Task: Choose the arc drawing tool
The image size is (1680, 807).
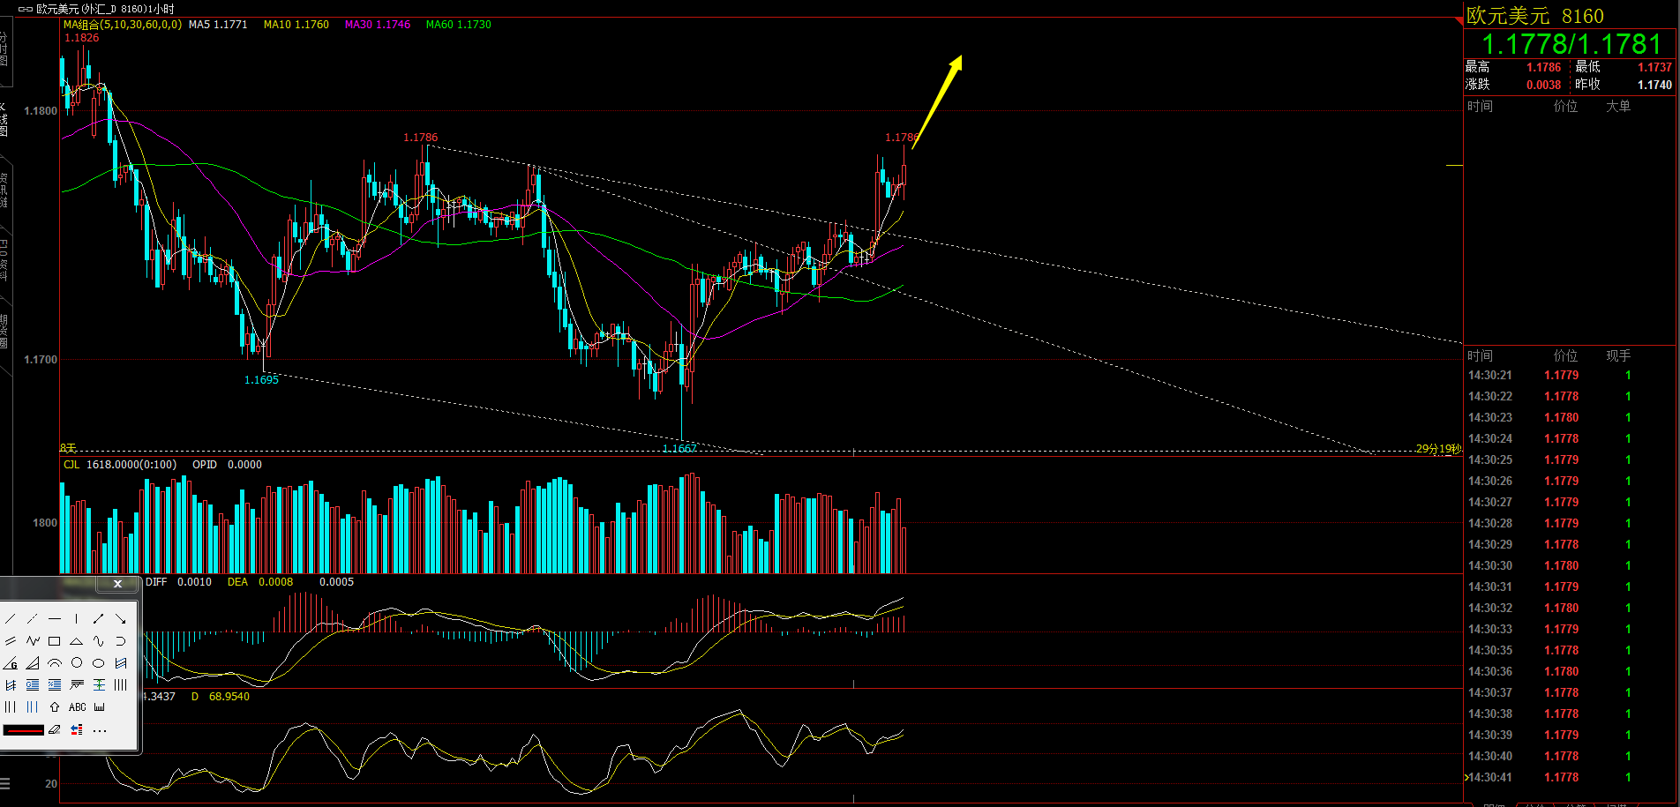Action: tap(55, 663)
